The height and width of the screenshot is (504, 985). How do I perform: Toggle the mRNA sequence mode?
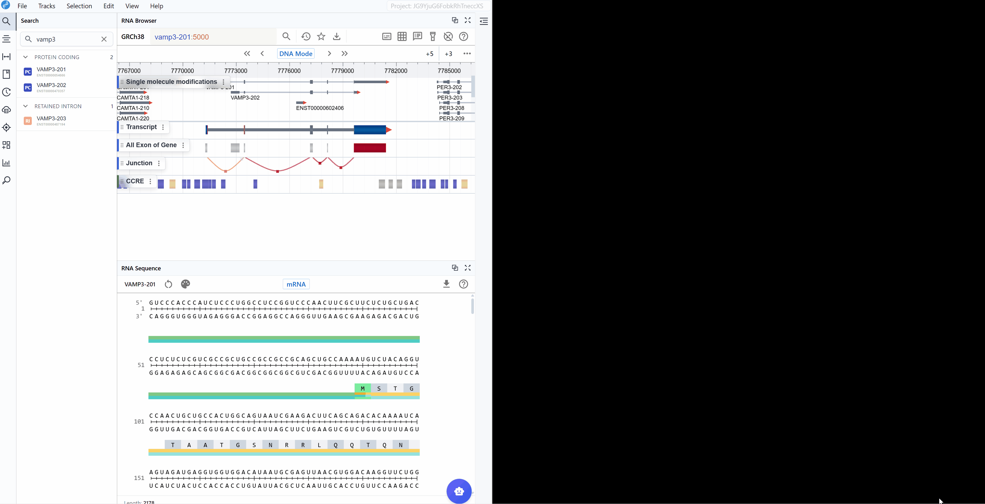pos(296,284)
